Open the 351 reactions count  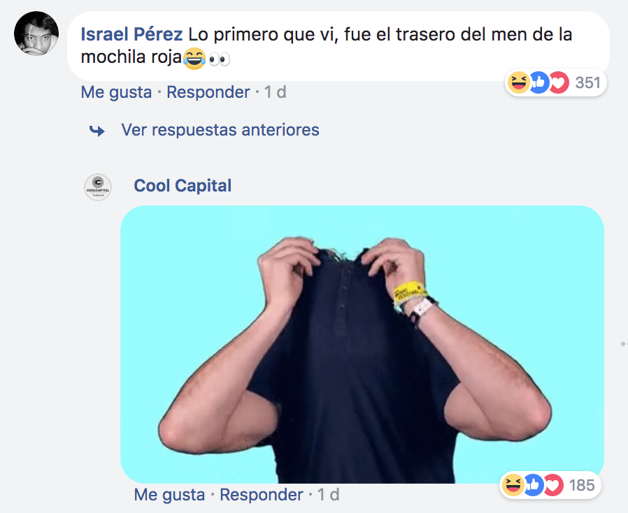[587, 83]
